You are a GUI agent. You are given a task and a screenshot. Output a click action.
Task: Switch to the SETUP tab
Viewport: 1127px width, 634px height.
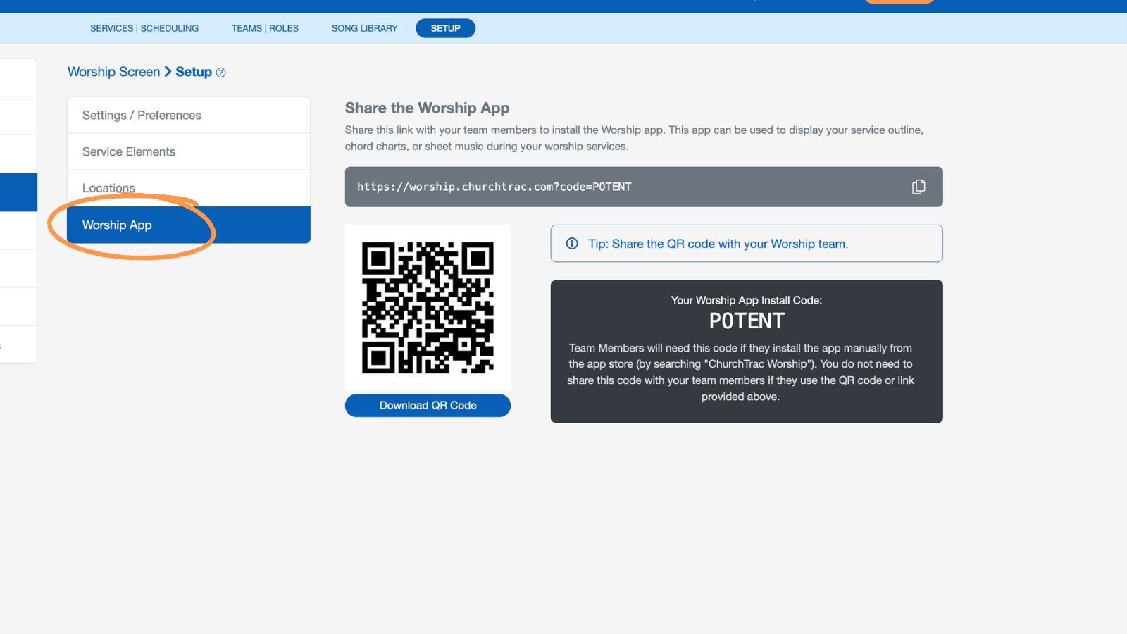(x=445, y=28)
